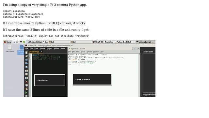Viewport: 209px width, 118px height.
Task: Click inside the Current code text area
Action: [x=149, y=73]
